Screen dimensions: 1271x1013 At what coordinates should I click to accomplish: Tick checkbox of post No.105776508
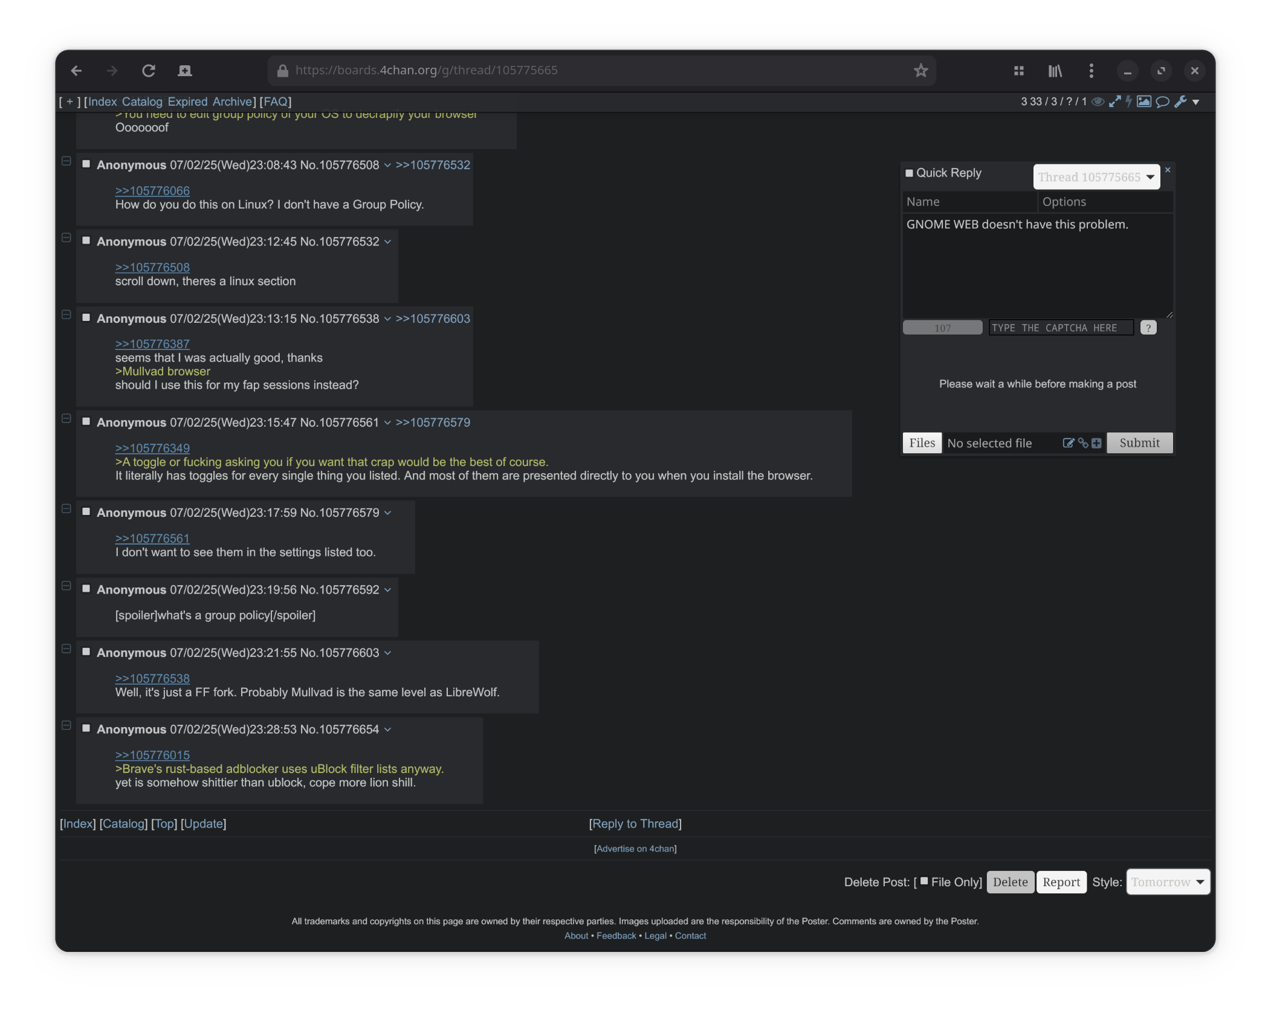pyautogui.click(x=86, y=164)
